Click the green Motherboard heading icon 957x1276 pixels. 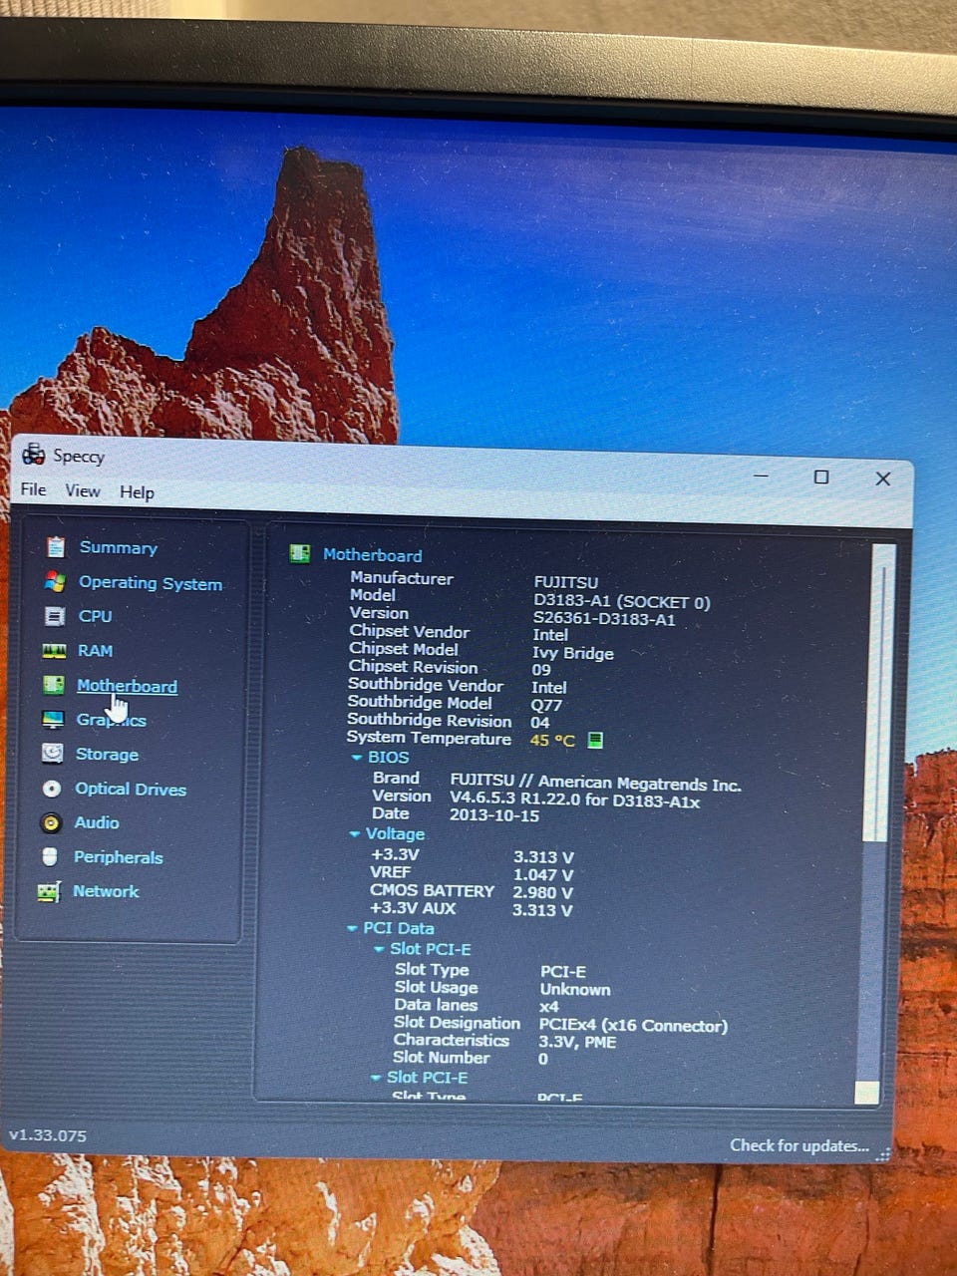pos(299,553)
